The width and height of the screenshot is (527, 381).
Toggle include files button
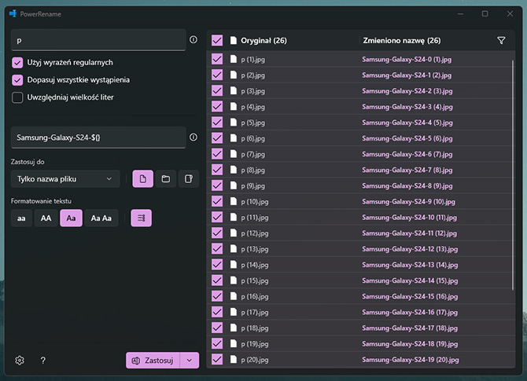click(x=143, y=179)
